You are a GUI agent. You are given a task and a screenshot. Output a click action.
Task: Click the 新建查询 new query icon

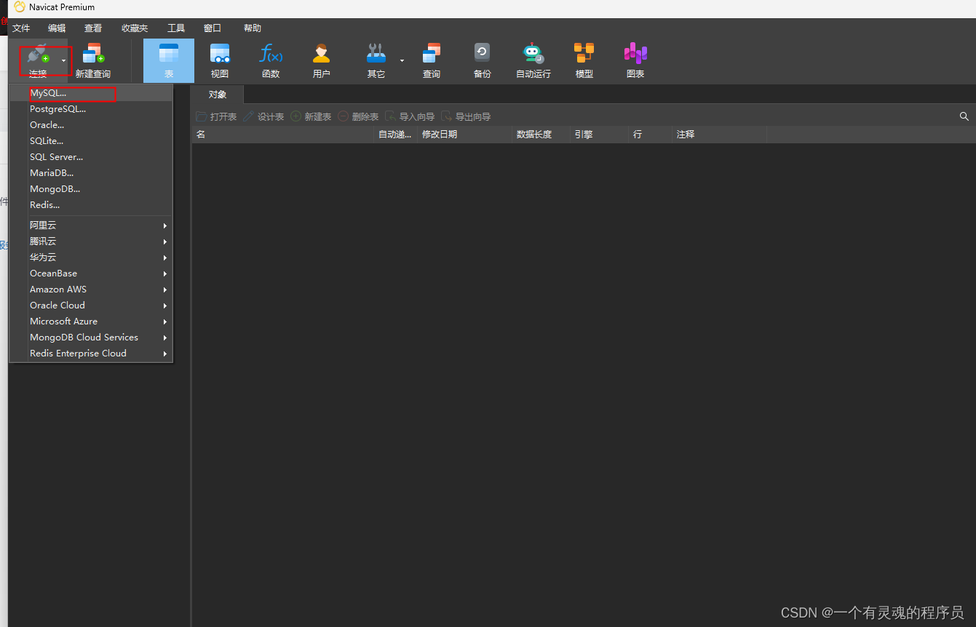point(93,55)
